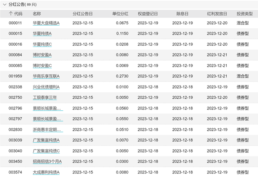Click the 权益登记日 column header
This screenshot has width=258, height=177.
148,14
